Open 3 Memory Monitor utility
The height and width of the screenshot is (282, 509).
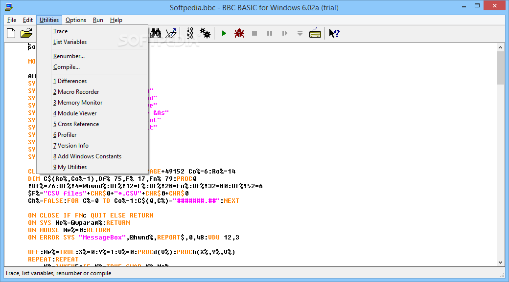click(93, 103)
